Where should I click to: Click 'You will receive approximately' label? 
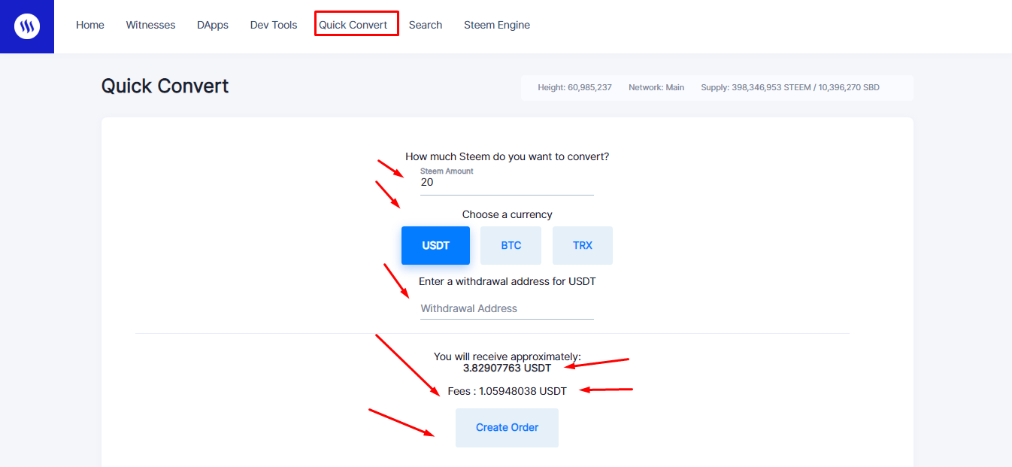point(507,356)
